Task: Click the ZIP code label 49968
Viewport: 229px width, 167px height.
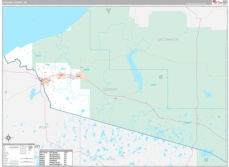Action: coord(87,70)
